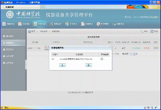Click the red pending status text in the row

point(146,48)
